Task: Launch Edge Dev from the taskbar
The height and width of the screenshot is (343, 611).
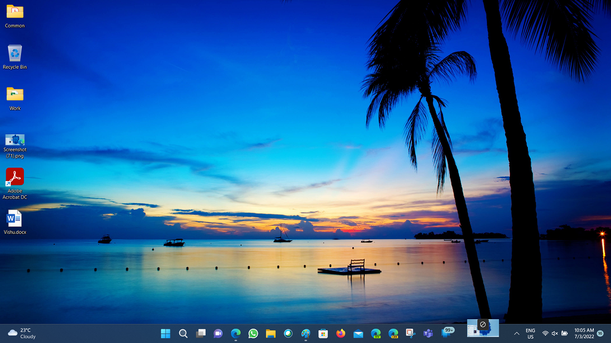Action: point(376,333)
